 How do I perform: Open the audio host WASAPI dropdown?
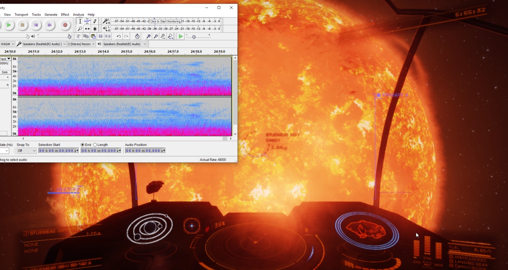(7, 44)
